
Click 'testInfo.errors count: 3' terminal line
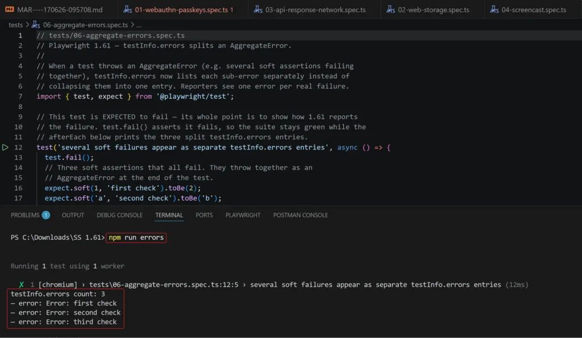(58, 294)
